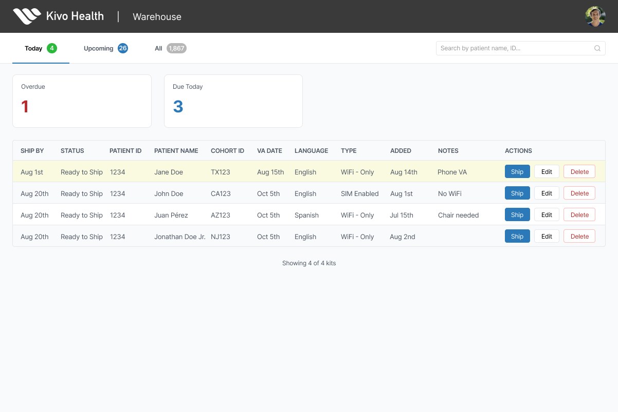Click the STATUS column header
Viewport: 618px width, 412px height.
[x=72, y=150]
